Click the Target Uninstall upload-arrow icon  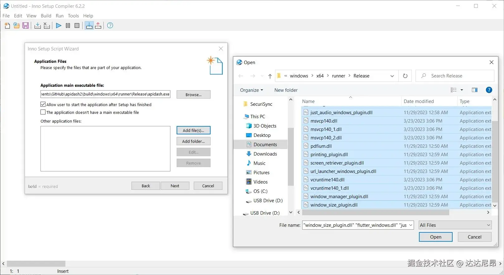98,26
